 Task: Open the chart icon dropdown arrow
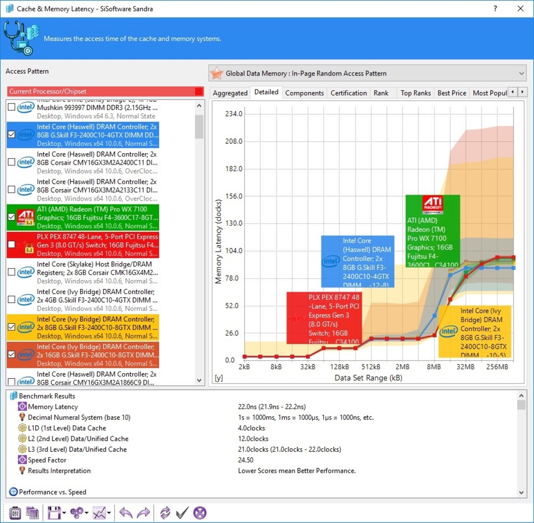click(109, 513)
